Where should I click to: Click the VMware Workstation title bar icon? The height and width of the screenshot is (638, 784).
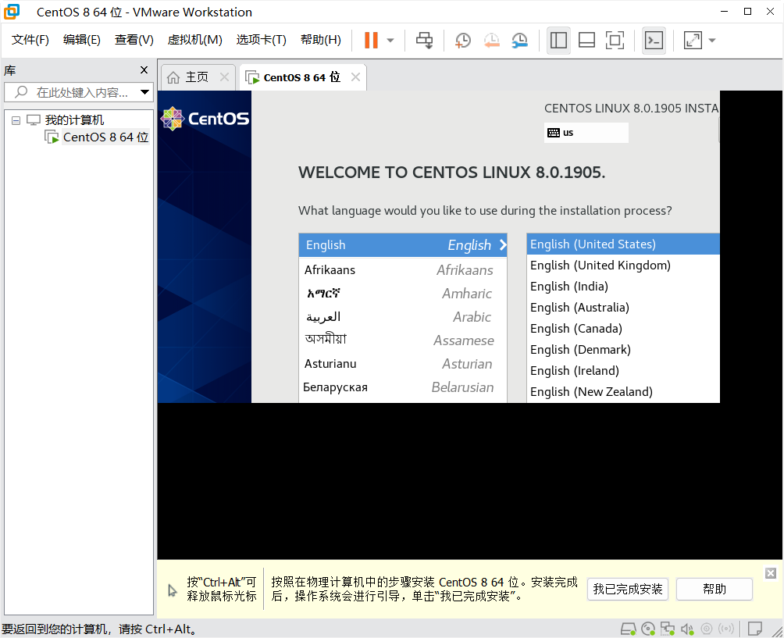click(x=12, y=12)
